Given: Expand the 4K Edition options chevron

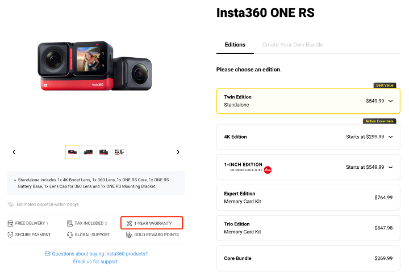Looking at the screenshot, I should (391, 136).
